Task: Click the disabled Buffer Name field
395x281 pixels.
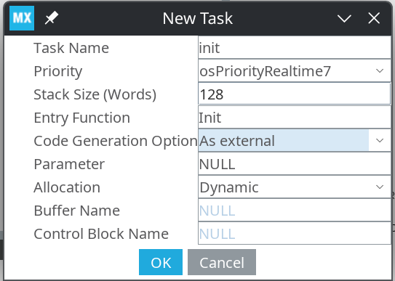Action: tap(295, 210)
